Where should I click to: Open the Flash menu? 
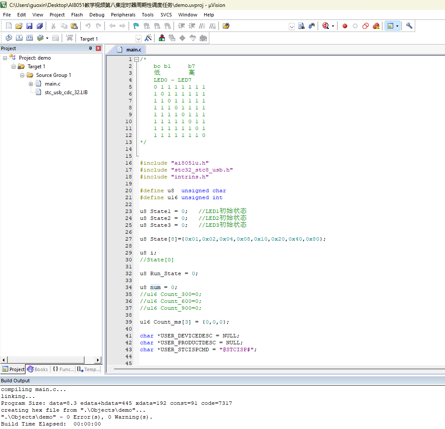[77, 15]
